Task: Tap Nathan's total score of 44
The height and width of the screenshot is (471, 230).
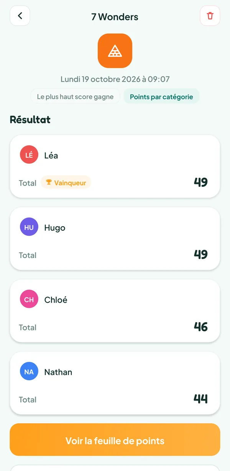Action: (x=200, y=399)
